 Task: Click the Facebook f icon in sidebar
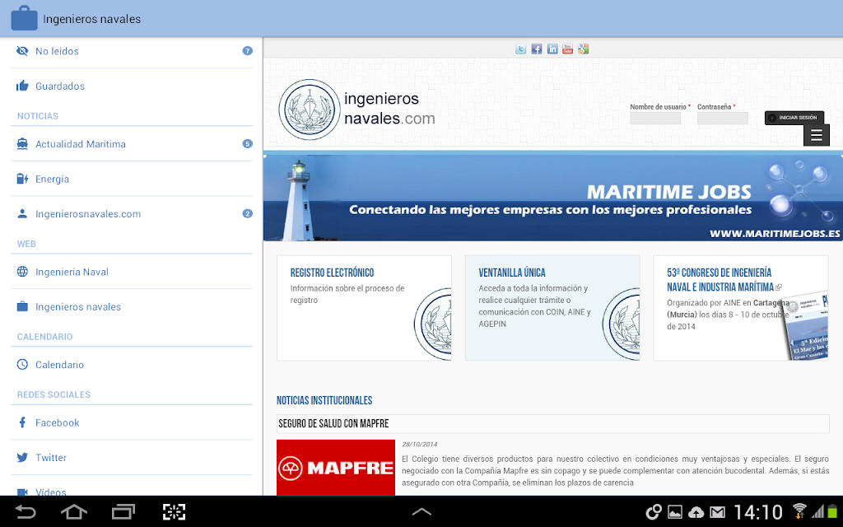click(22, 422)
